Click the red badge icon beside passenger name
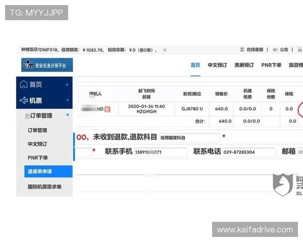Viewport: 303px width, 242px height. (x=107, y=109)
